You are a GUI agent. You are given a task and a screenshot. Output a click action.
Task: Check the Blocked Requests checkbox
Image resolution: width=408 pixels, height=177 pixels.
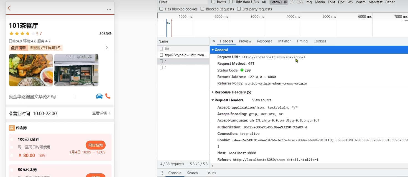tap(202, 9)
